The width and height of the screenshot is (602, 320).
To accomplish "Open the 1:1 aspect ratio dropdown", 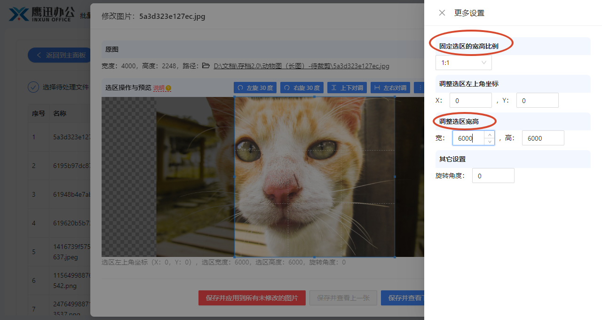I will (464, 63).
